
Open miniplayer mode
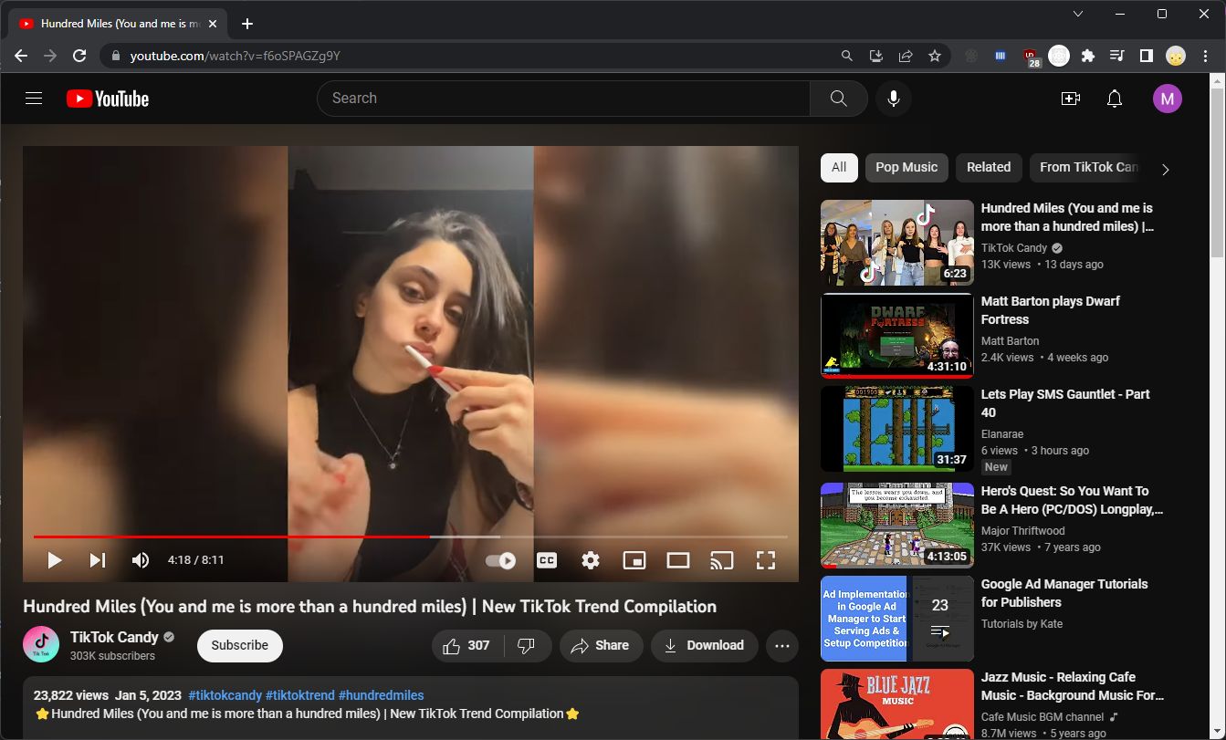pos(634,560)
